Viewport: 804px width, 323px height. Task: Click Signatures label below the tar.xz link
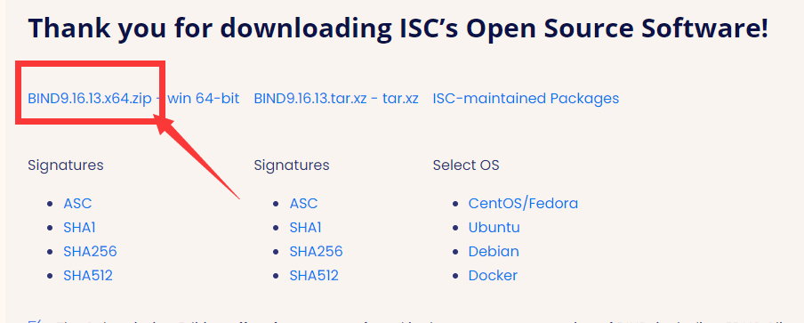coord(292,166)
